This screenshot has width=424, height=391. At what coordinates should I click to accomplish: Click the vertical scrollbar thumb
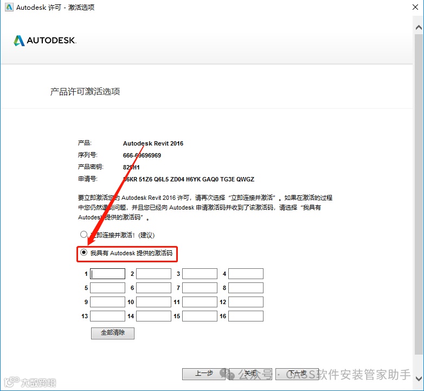[x=419, y=194]
